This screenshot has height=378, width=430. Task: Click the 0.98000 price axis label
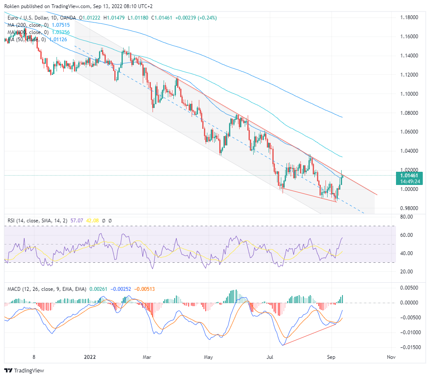point(409,208)
